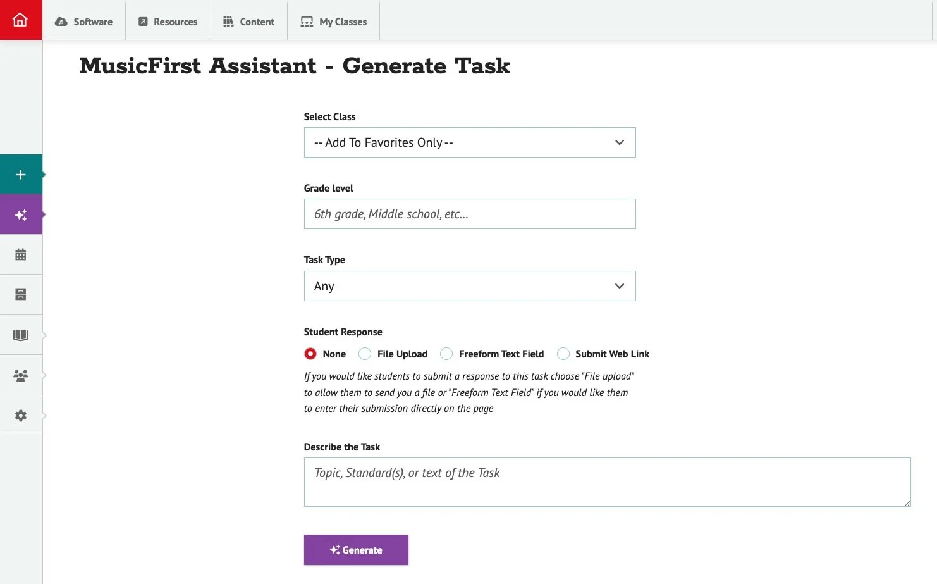This screenshot has height=584, width=937.
Task: Click into the Grade level field
Action: [x=469, y=214]
